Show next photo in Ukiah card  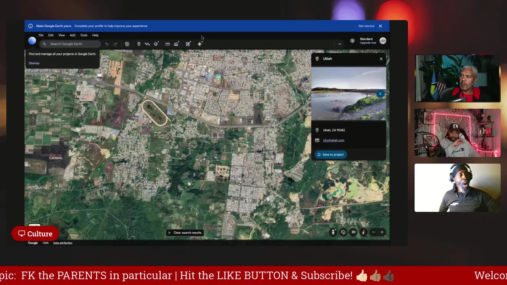click(380, 94)
